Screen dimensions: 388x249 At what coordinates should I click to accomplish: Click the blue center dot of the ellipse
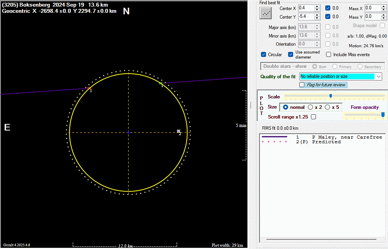click(128, 133)
